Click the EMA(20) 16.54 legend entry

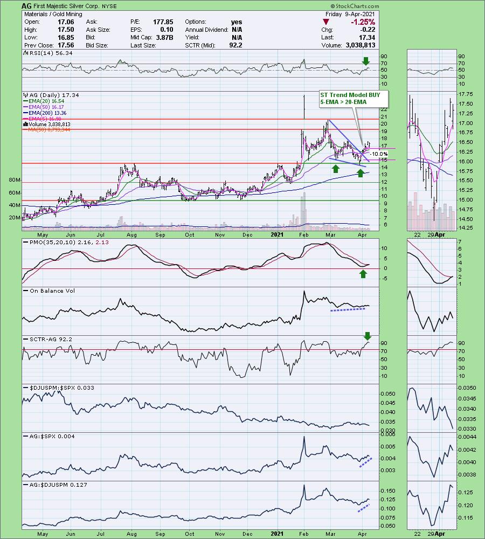pos(44,101)
